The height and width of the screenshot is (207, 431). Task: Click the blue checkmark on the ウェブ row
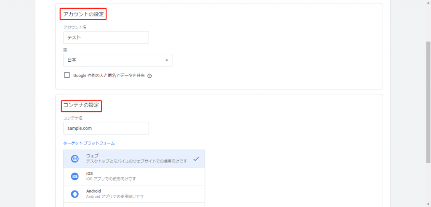(x=196, y=159)
